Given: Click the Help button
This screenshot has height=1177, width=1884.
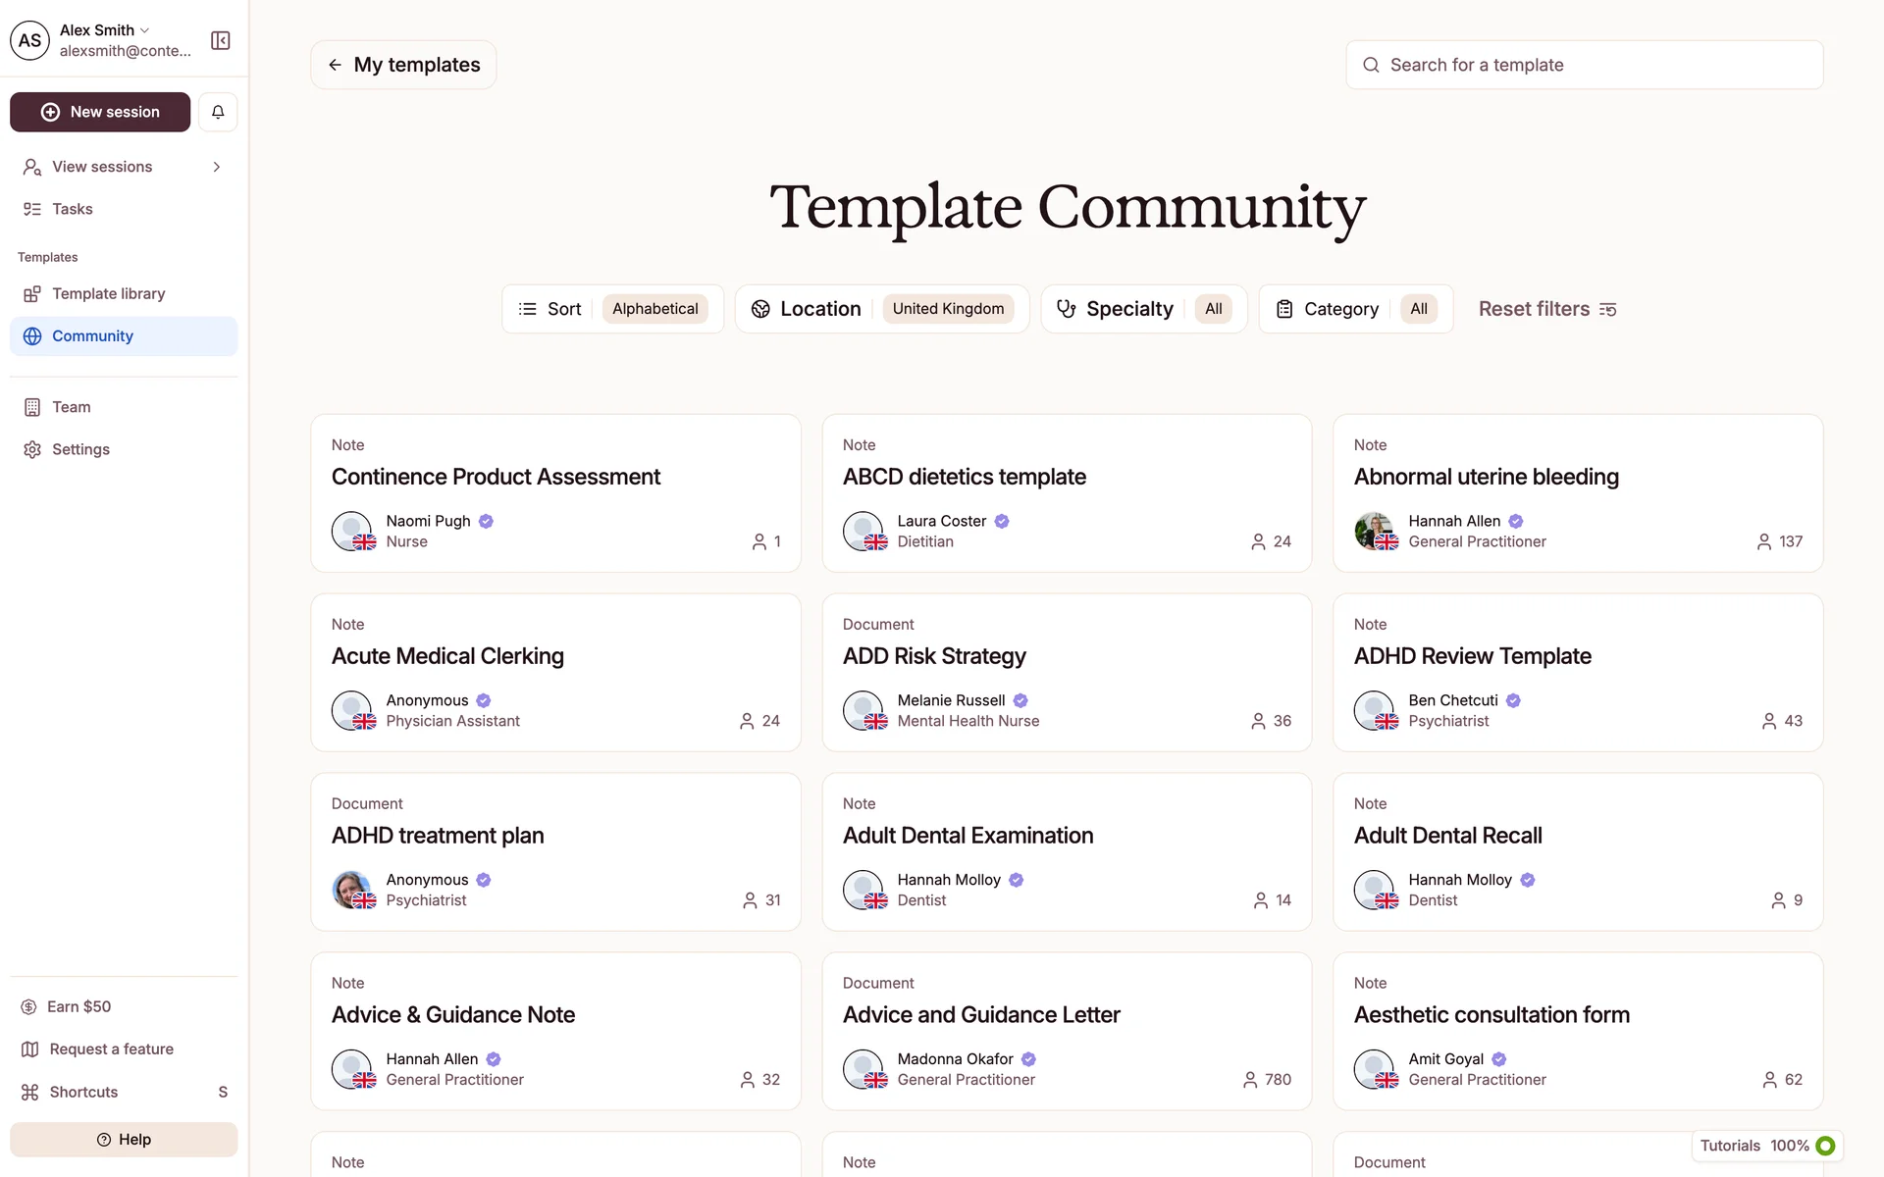Looking at the screenshot, I should pyautogui.click(x=124, y=1140).
